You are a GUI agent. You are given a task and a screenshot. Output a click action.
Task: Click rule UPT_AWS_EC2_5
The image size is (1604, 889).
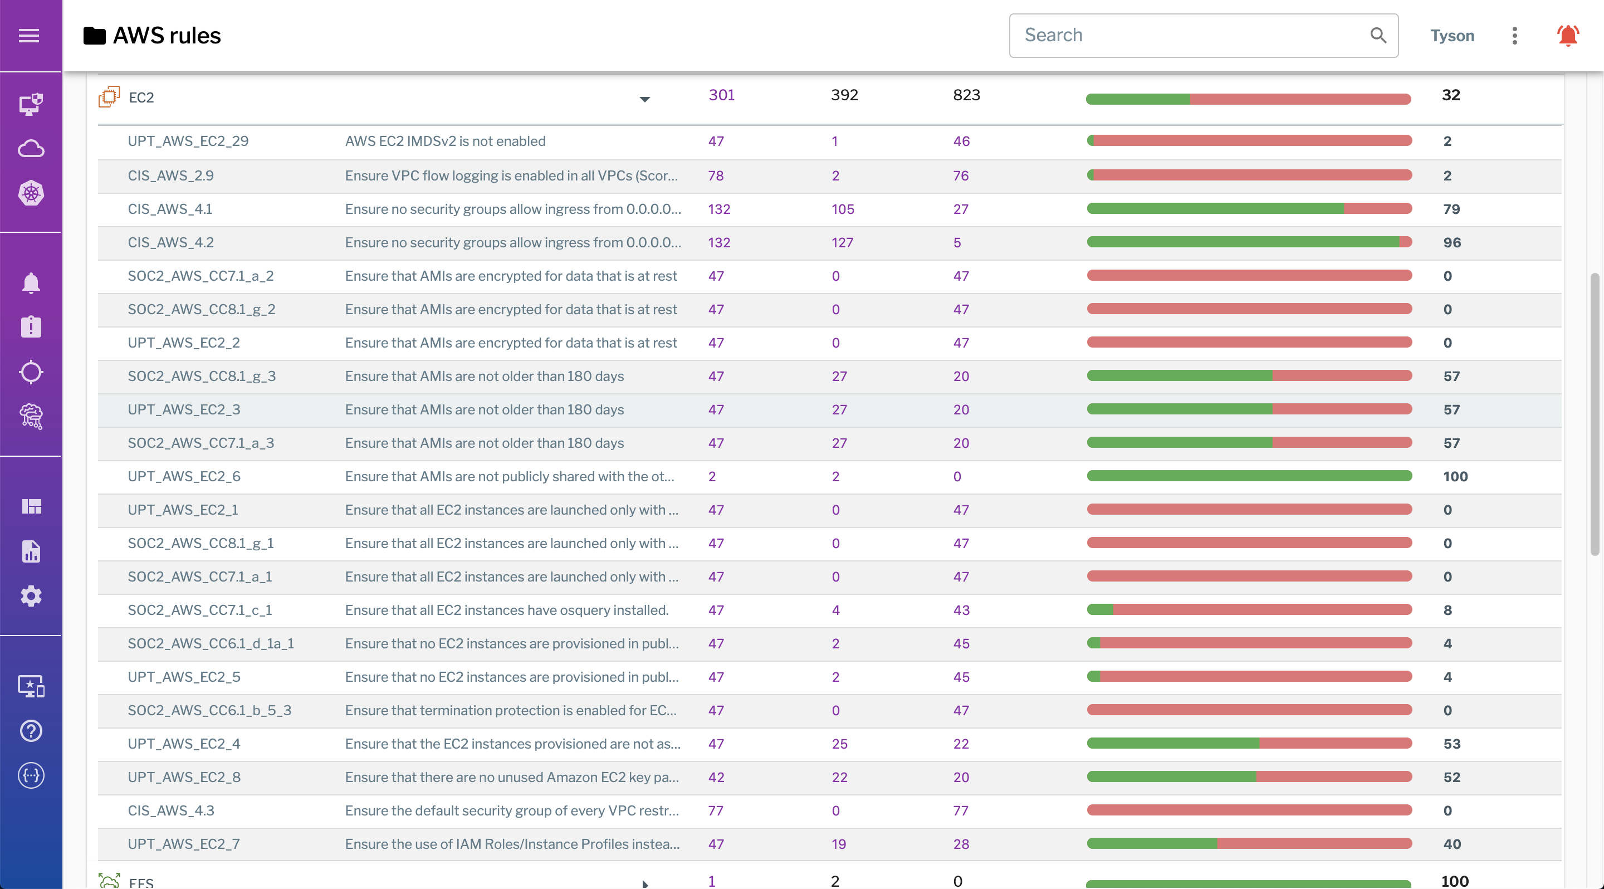pos(184,677)
